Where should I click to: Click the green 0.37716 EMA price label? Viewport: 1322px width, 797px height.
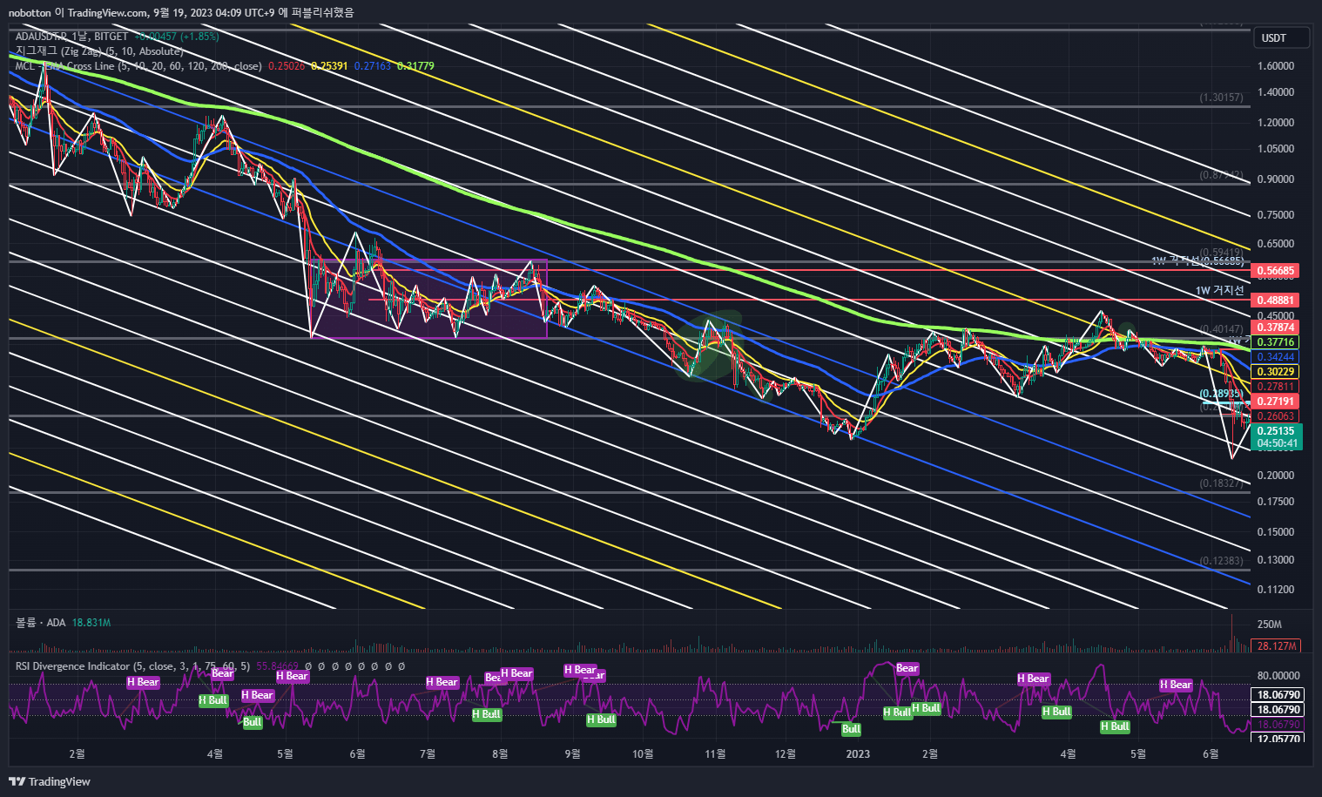(1275, 342)
